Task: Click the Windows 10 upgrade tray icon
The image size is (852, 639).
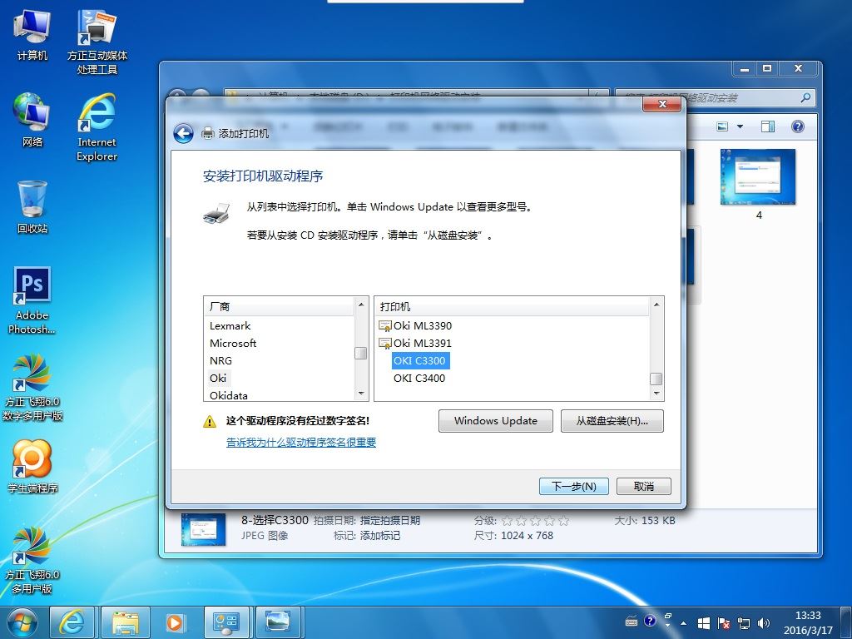Action: 704,622
